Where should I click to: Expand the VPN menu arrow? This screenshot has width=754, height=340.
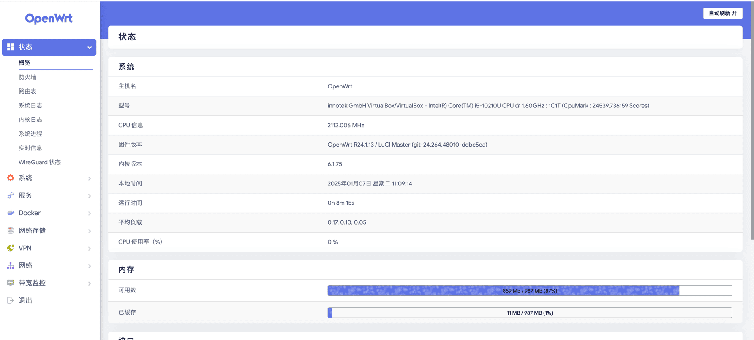(90, 249)
